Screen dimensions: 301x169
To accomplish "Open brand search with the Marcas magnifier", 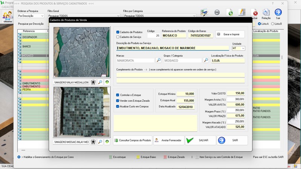I will [158, 60].
